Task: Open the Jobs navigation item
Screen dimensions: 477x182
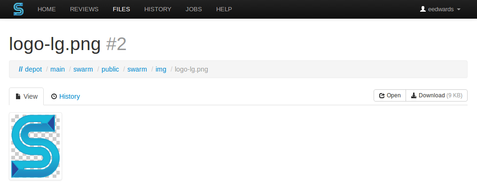Action: point(194,9)
